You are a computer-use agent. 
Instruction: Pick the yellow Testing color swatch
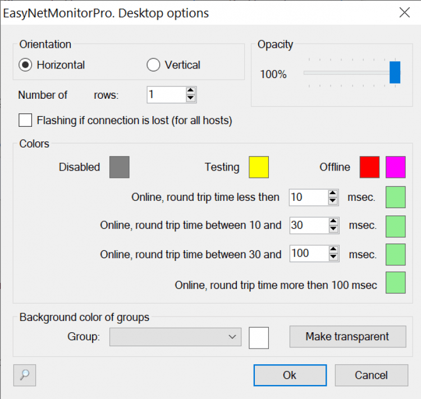[259, 167]
